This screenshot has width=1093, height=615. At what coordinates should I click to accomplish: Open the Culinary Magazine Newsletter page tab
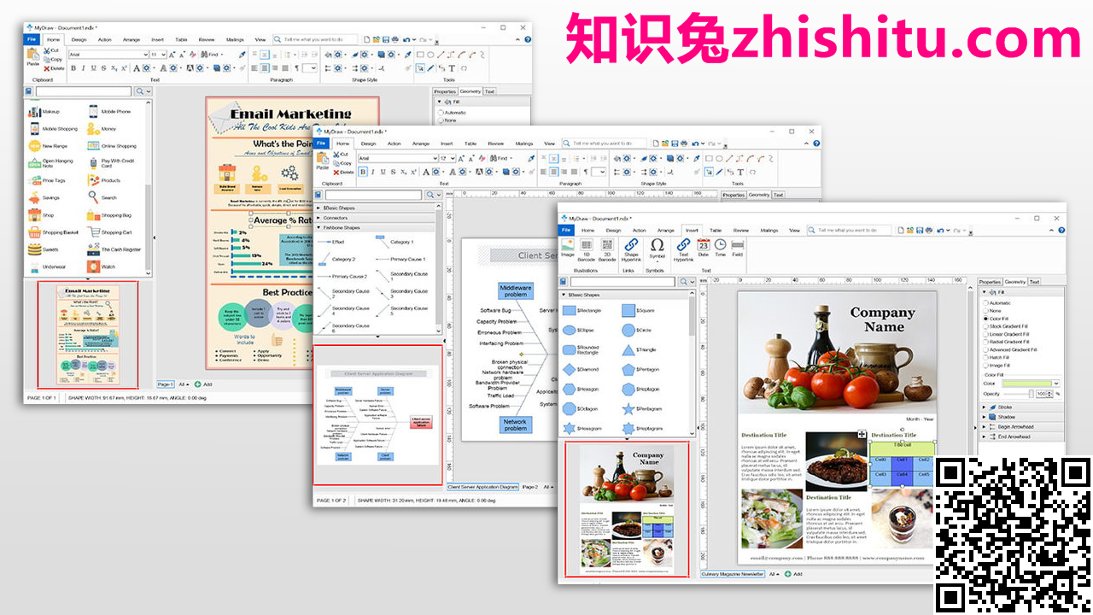coord(733,574)
